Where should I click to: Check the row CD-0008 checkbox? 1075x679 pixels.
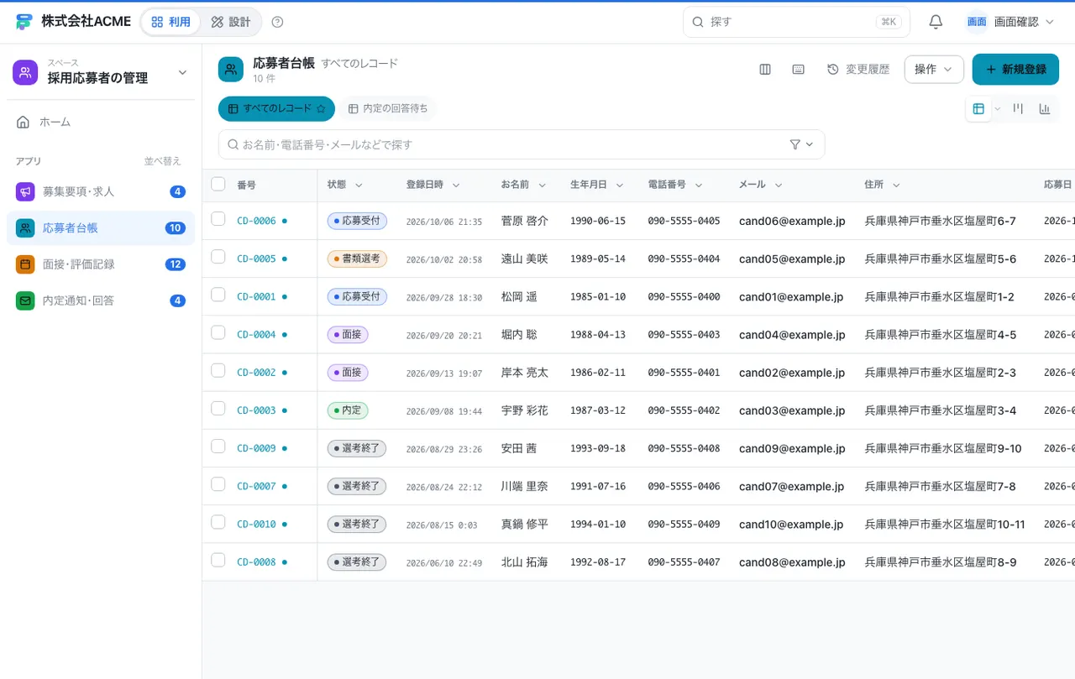point(218,560)
